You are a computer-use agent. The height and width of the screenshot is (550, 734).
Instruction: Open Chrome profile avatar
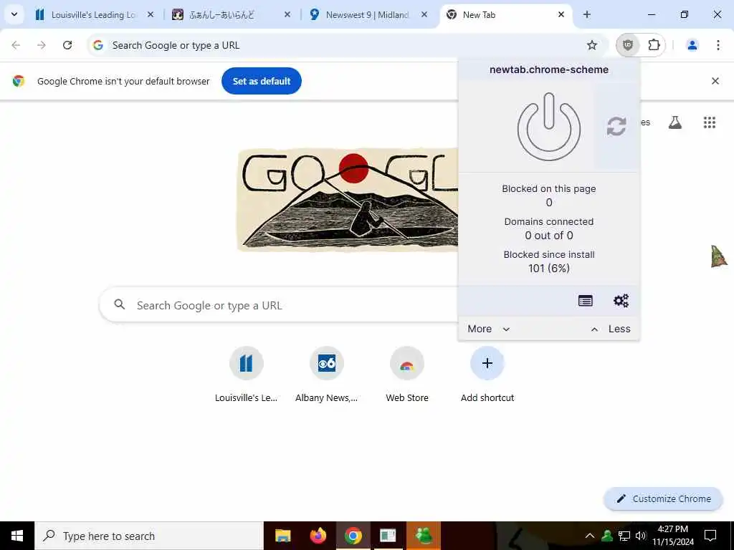pyautogui.click(x=692, y=45)
